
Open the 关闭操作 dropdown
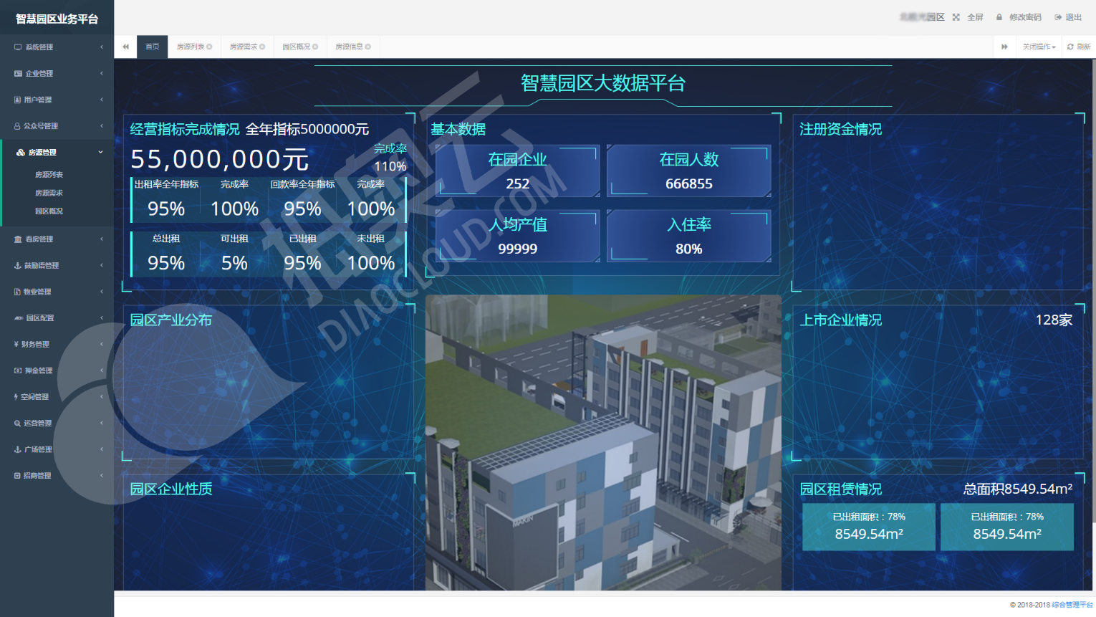point(1039,47)
